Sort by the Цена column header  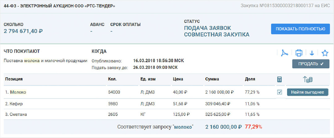coord(178,79)
